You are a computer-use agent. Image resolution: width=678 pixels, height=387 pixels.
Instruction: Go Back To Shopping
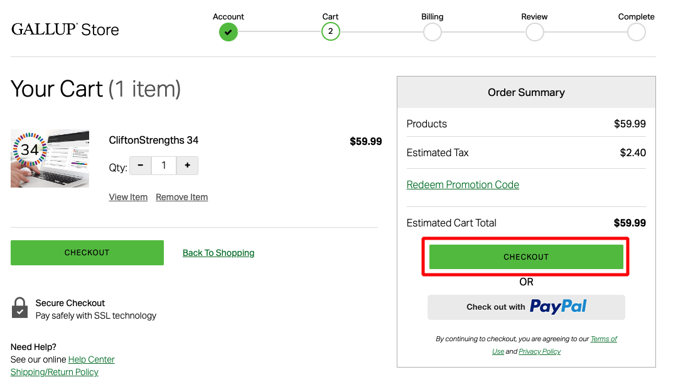point(218,253)
